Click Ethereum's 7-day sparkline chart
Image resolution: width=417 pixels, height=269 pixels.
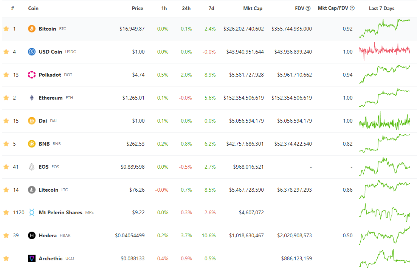(384, 98)
